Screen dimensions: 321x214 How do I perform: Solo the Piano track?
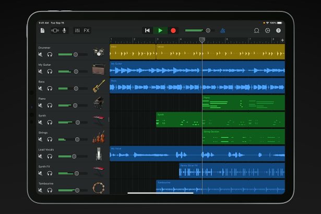click(50, 105)
